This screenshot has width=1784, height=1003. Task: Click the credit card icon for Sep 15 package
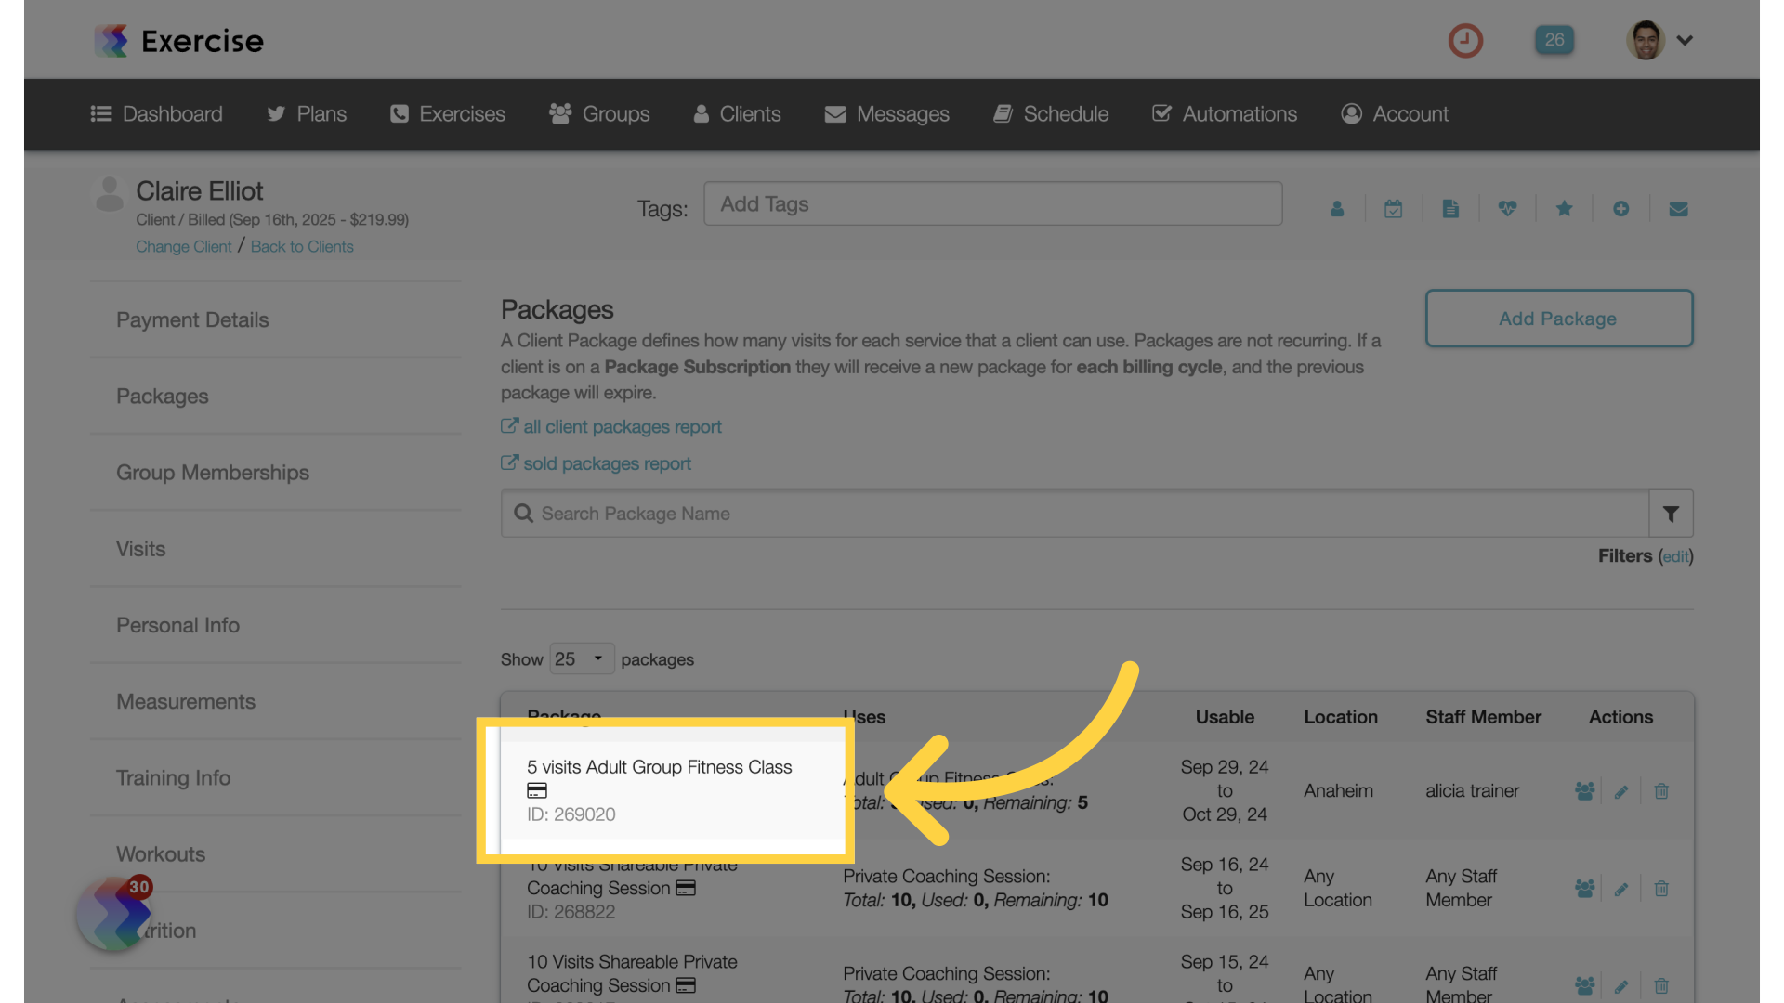click(x=686, y=985)
